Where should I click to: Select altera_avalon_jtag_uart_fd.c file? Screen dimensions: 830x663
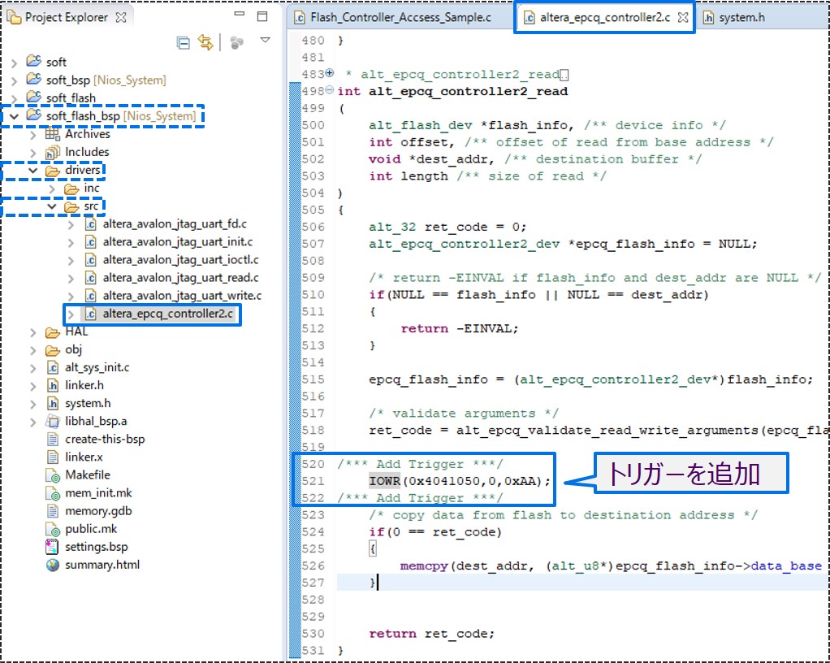click(175, 224)
